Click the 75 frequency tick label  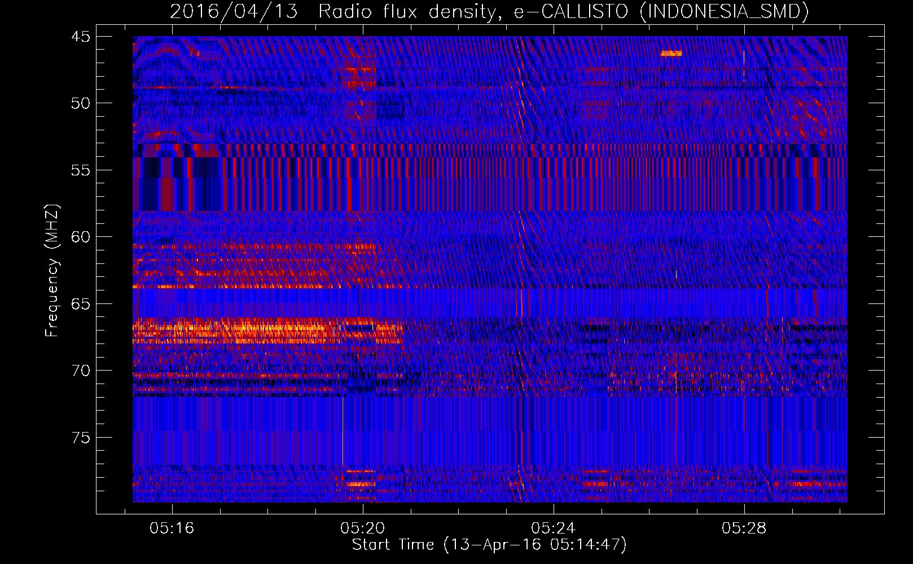[81, 438]
